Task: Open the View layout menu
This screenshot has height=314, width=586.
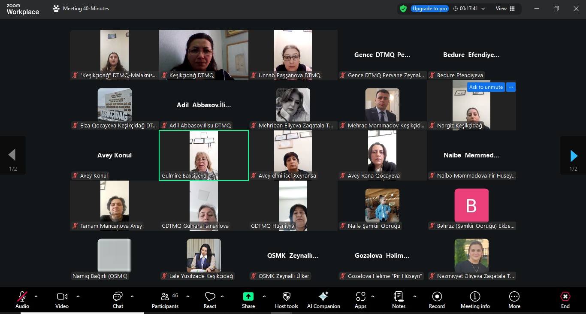Action: pos(505,9)
